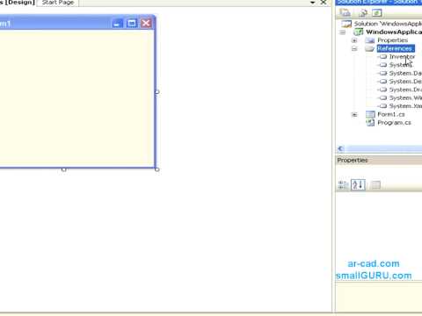
Task: Close the current document tab with the X
Action: coord(324,3)
